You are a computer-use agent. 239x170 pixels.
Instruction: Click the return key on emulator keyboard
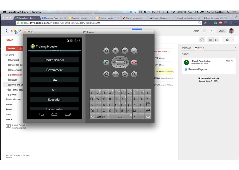click(148, 110)
